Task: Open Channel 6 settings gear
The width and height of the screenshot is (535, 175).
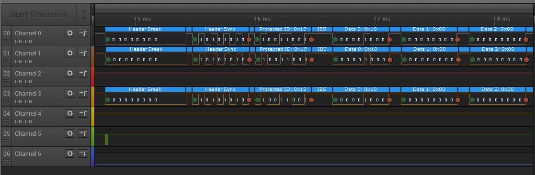Action: [x=70, y=153]
